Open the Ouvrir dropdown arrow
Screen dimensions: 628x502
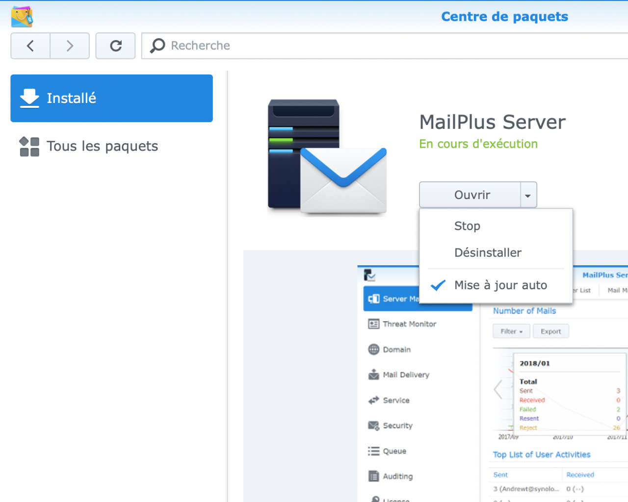[x=527, y=195]
